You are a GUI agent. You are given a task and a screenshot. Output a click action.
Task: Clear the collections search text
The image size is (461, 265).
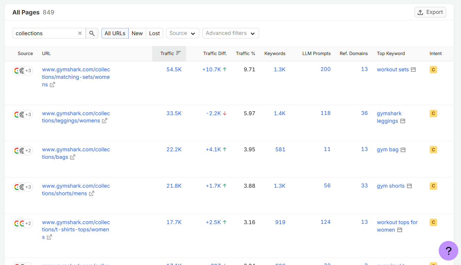tap(80, 33)
